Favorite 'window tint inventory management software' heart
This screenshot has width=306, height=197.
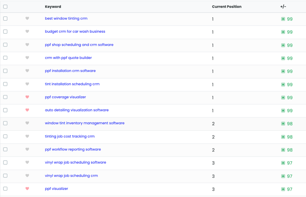(27, 123)
